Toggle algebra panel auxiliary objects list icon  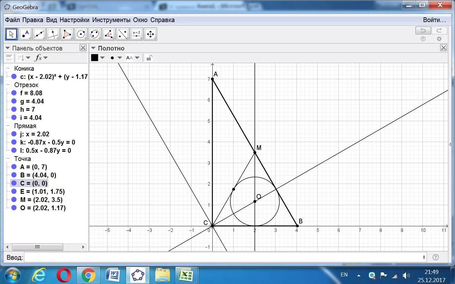pos(9,58)
